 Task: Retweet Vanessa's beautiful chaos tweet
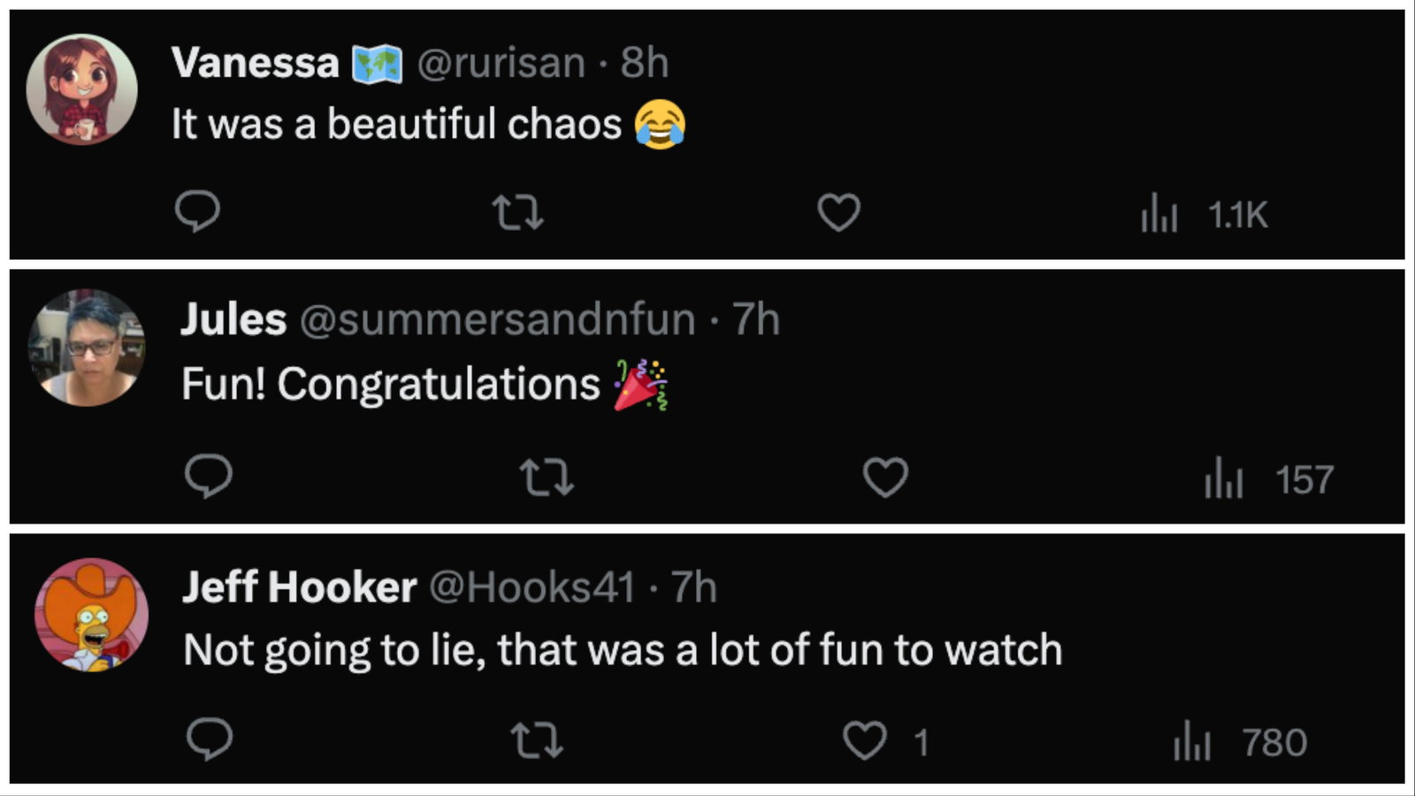[x=517, y=213]
